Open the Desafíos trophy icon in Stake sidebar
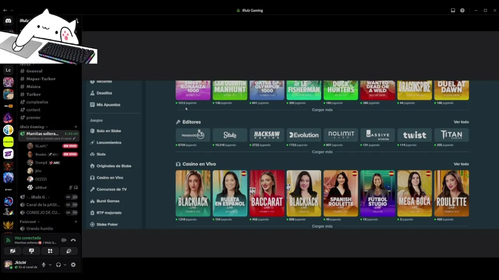The height and width of the screenshot is (280, 499). tap(93, 93)
